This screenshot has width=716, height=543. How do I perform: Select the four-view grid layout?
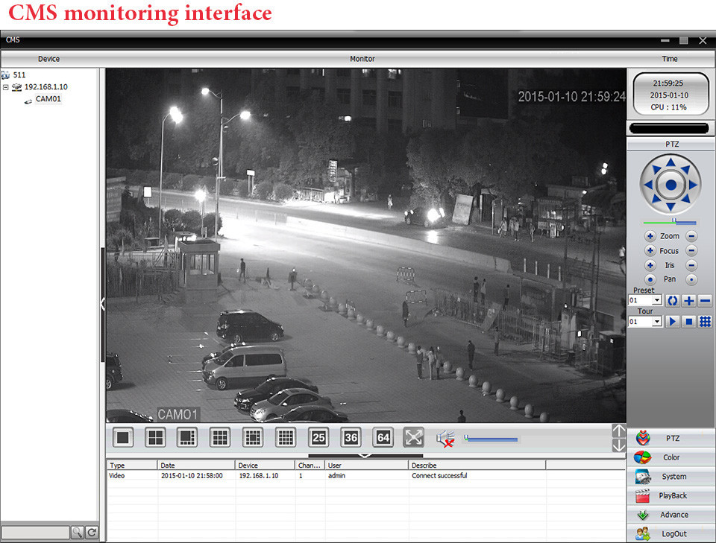tap(155, 437)
